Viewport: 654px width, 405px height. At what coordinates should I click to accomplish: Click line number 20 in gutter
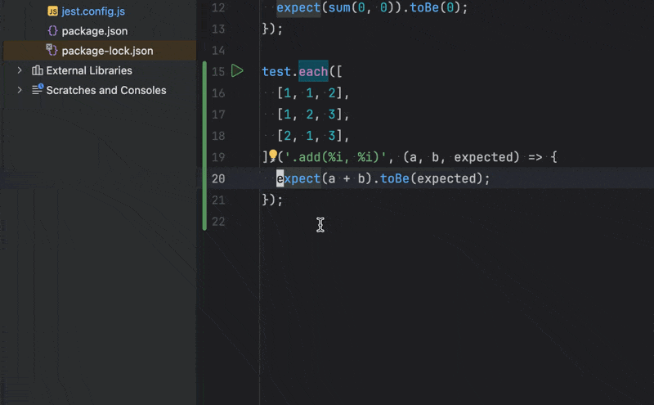click(218, 178)
